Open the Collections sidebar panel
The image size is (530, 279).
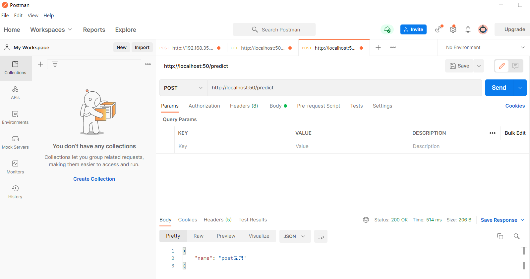point(15,68)
